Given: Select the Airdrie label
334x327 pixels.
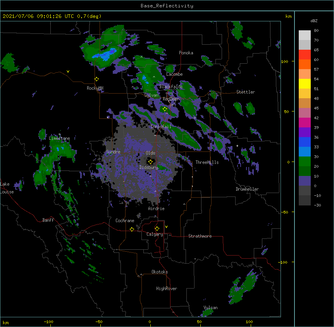Looking at the screenshot, I should [157, 209].
